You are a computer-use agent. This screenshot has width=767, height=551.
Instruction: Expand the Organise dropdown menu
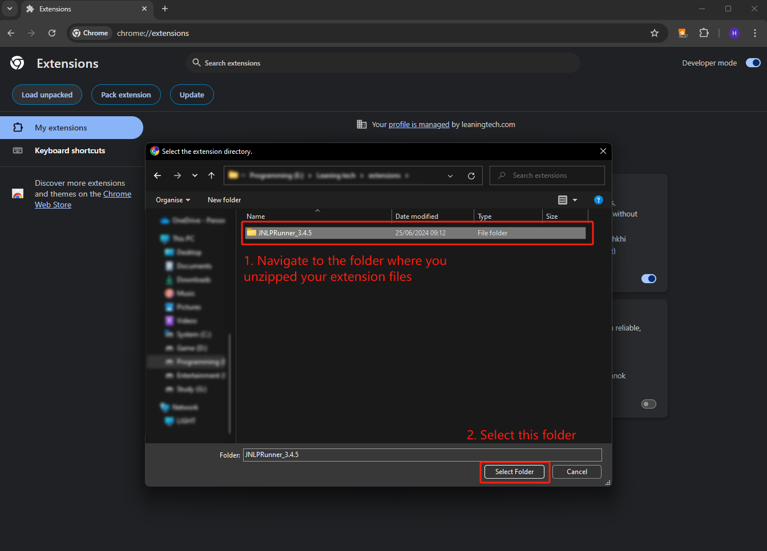tap(173, 200)
